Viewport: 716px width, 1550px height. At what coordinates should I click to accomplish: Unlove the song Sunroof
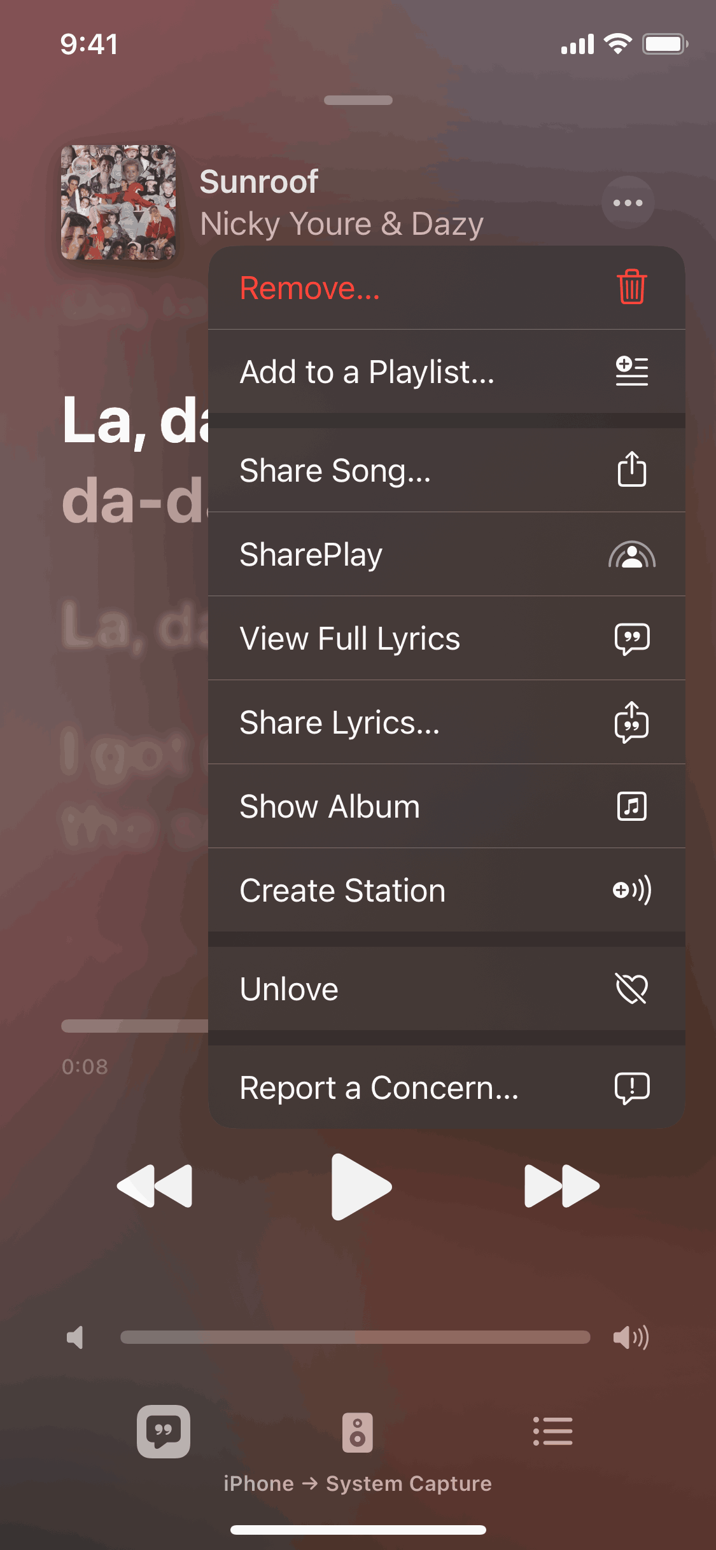click(446, 989)
